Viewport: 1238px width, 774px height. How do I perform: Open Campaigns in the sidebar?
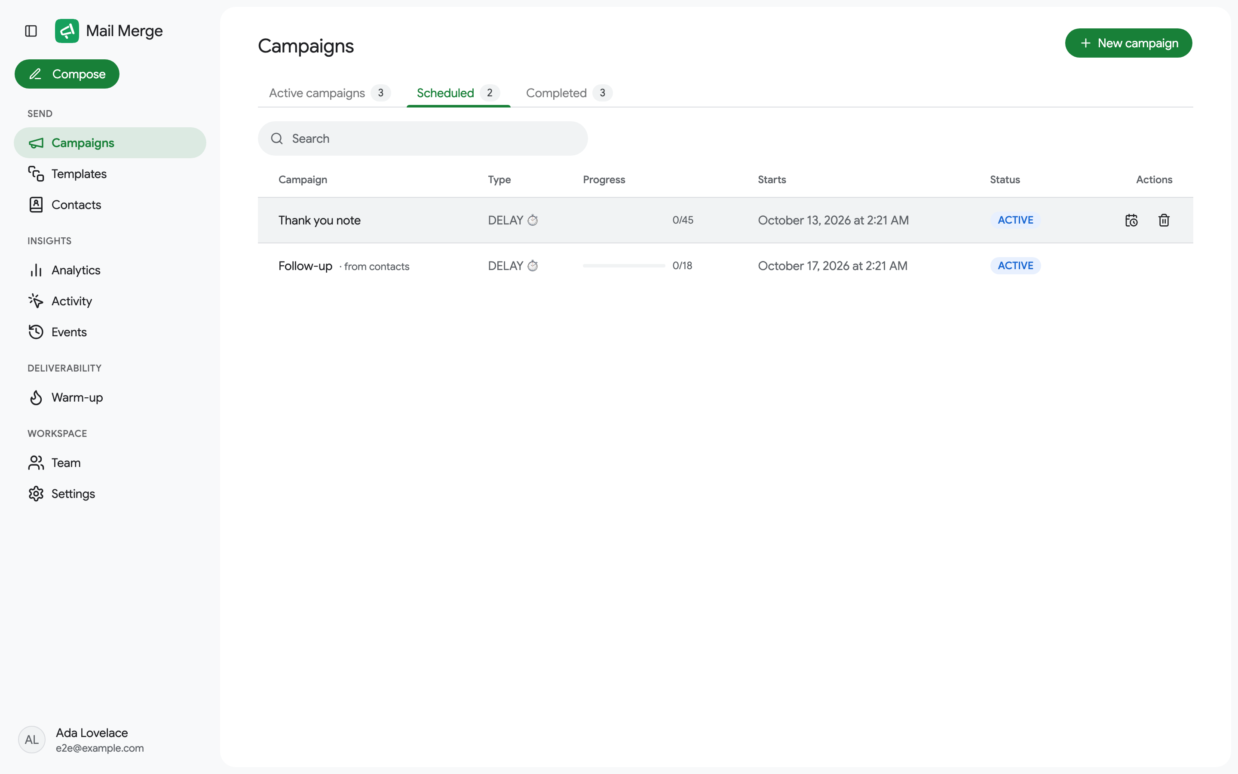pos(110,143)
